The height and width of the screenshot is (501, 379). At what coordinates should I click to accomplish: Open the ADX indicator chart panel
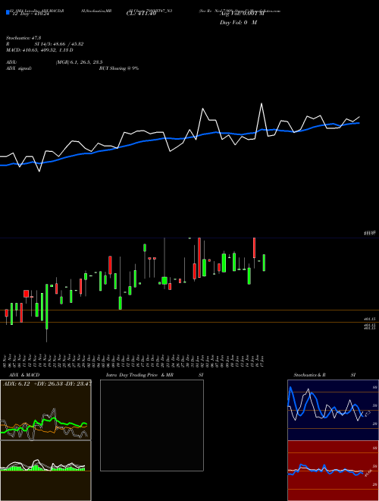tap(45, 410)
